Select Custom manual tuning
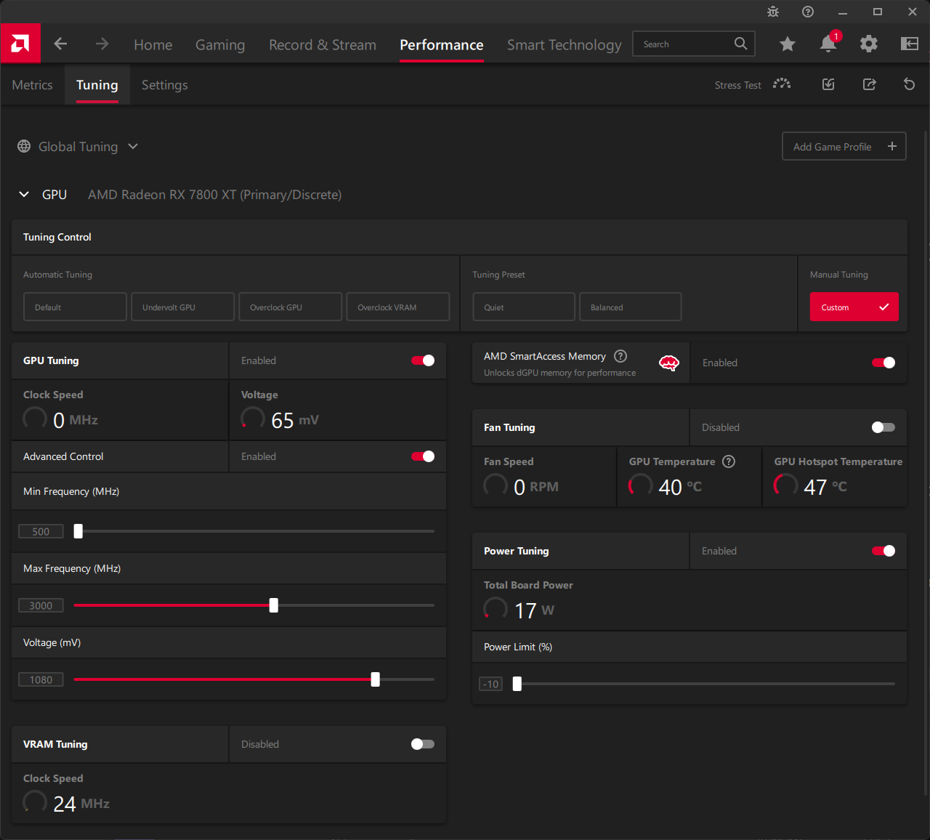 click(x=854, y=307)
